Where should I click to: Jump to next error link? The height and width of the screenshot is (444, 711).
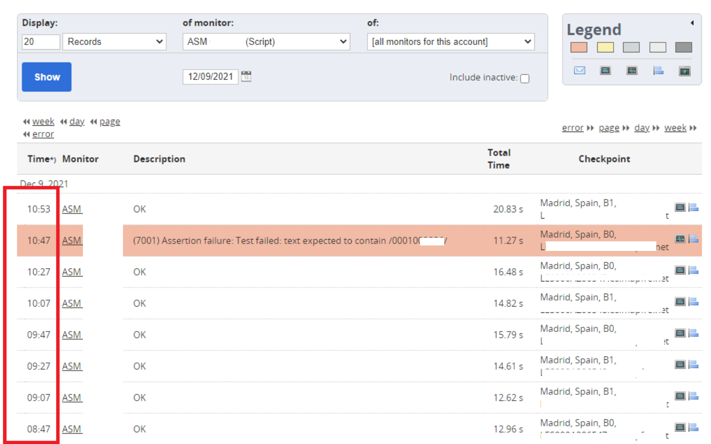[x=573, y=128]
